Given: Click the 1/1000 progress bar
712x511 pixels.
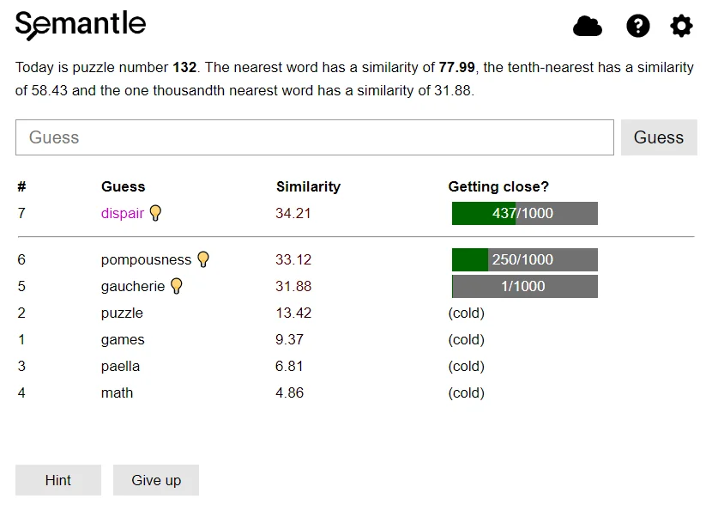Looking at the screenshot, I should (524, 286).
